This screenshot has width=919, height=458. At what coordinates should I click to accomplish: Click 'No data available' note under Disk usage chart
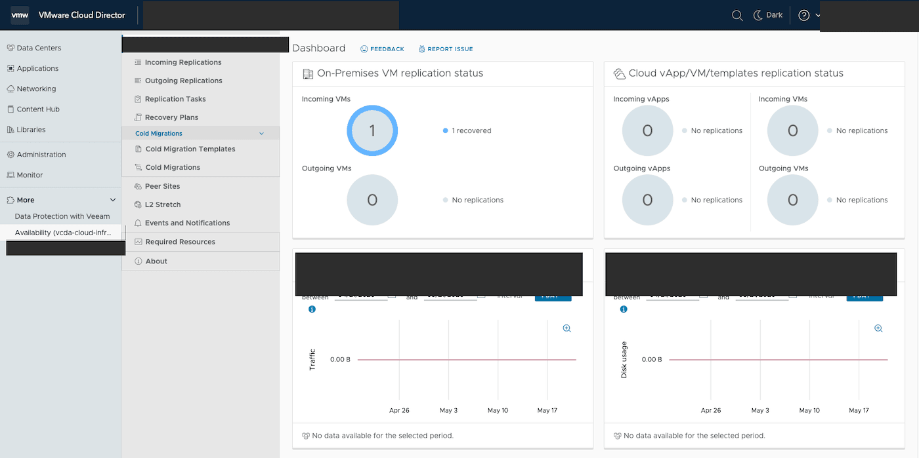click(x=695, y=436)
